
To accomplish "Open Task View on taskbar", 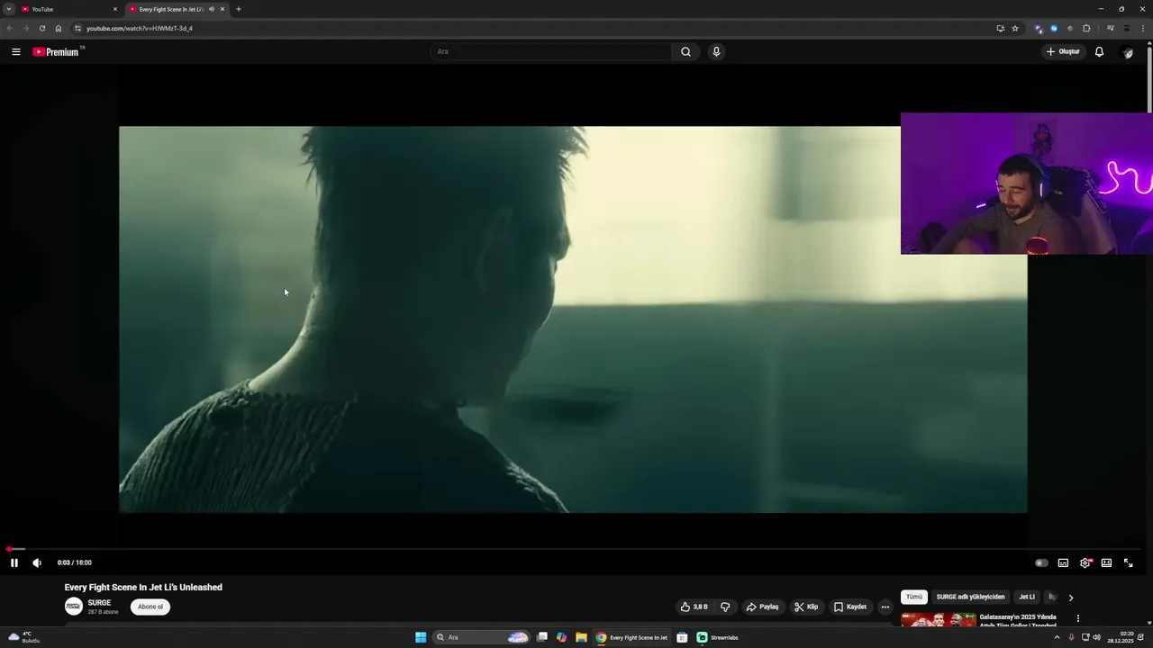I will tap(542, 637).
